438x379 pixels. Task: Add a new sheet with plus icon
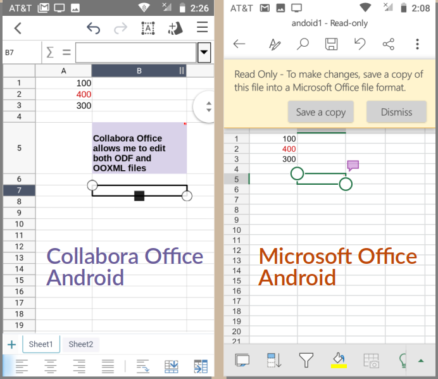coord(12,344)
